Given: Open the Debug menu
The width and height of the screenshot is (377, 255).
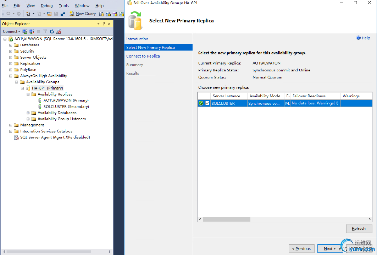Looking at the screenshot, I should (x=47, y=6).
